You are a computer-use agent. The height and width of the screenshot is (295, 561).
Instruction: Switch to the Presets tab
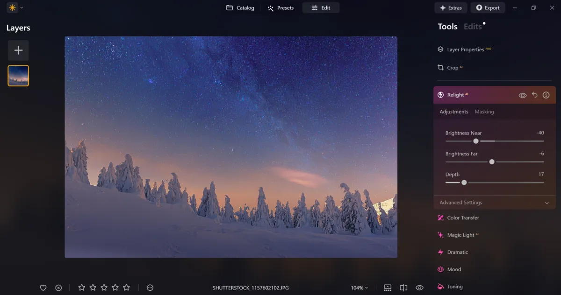click(x=280, y=7)
